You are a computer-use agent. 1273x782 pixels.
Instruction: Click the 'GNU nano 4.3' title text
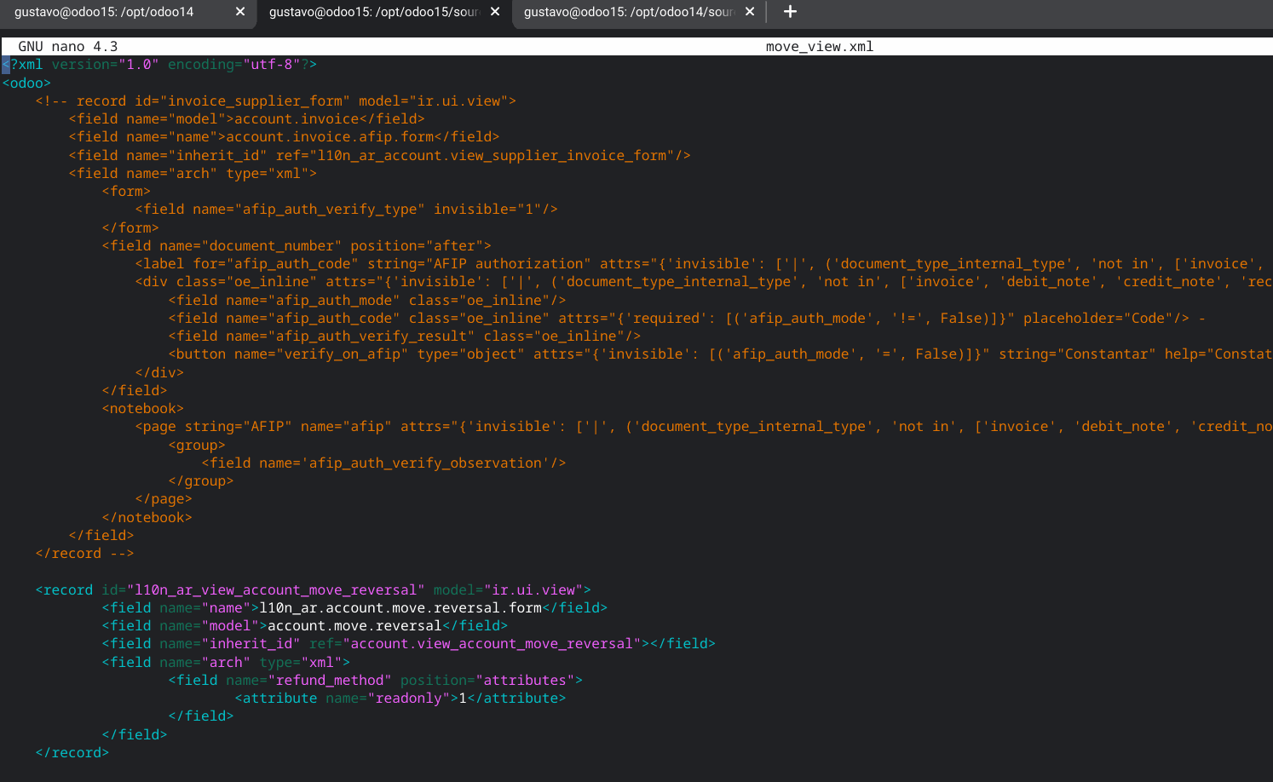pyautogui.click(x=68, y=47)
